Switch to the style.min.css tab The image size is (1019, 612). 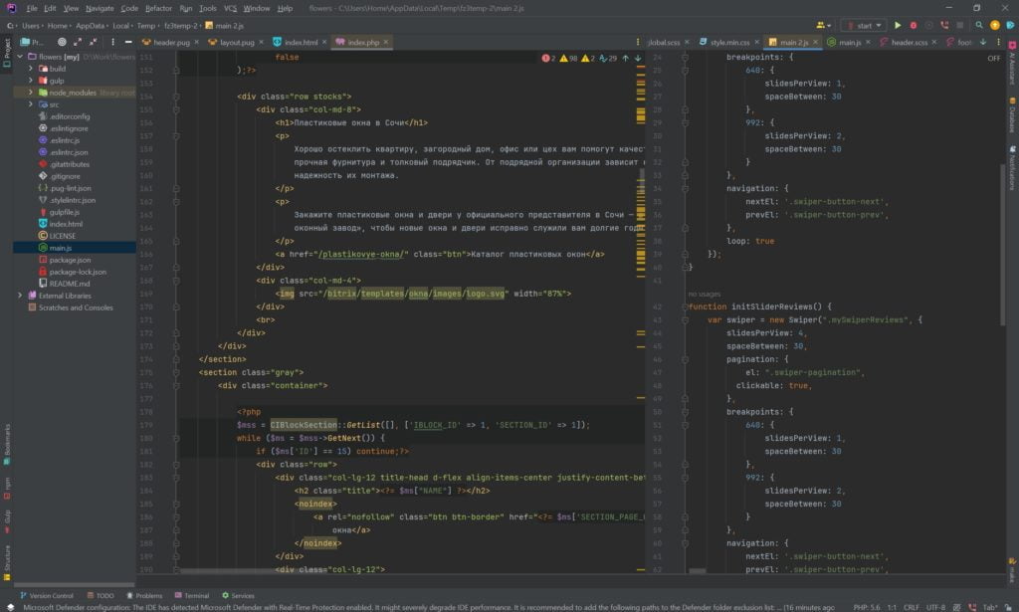(729, 43)
